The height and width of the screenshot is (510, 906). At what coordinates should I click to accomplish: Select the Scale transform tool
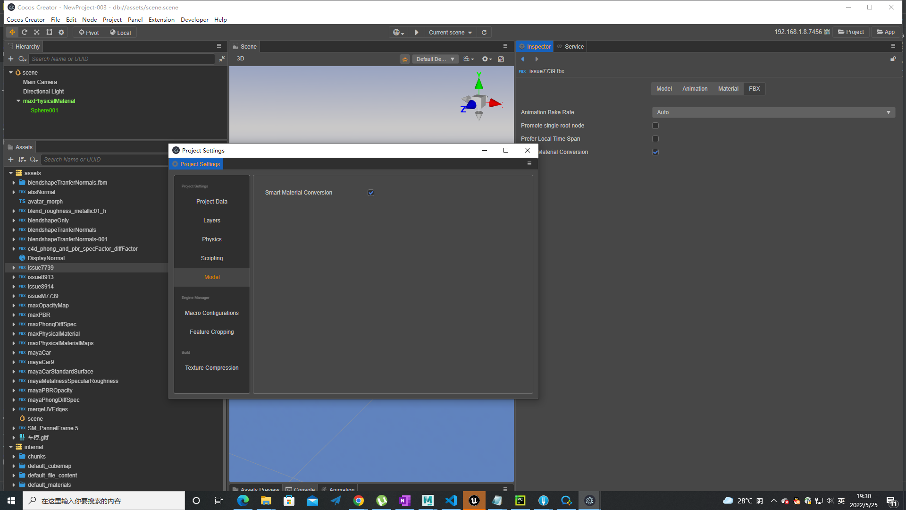[37, 32]
